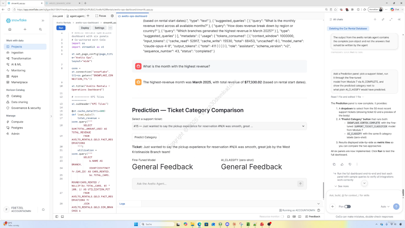Open more actions for the response
The width and height of the screenshot is (405, 228).
pyautogui.click(x=357, y=164)
